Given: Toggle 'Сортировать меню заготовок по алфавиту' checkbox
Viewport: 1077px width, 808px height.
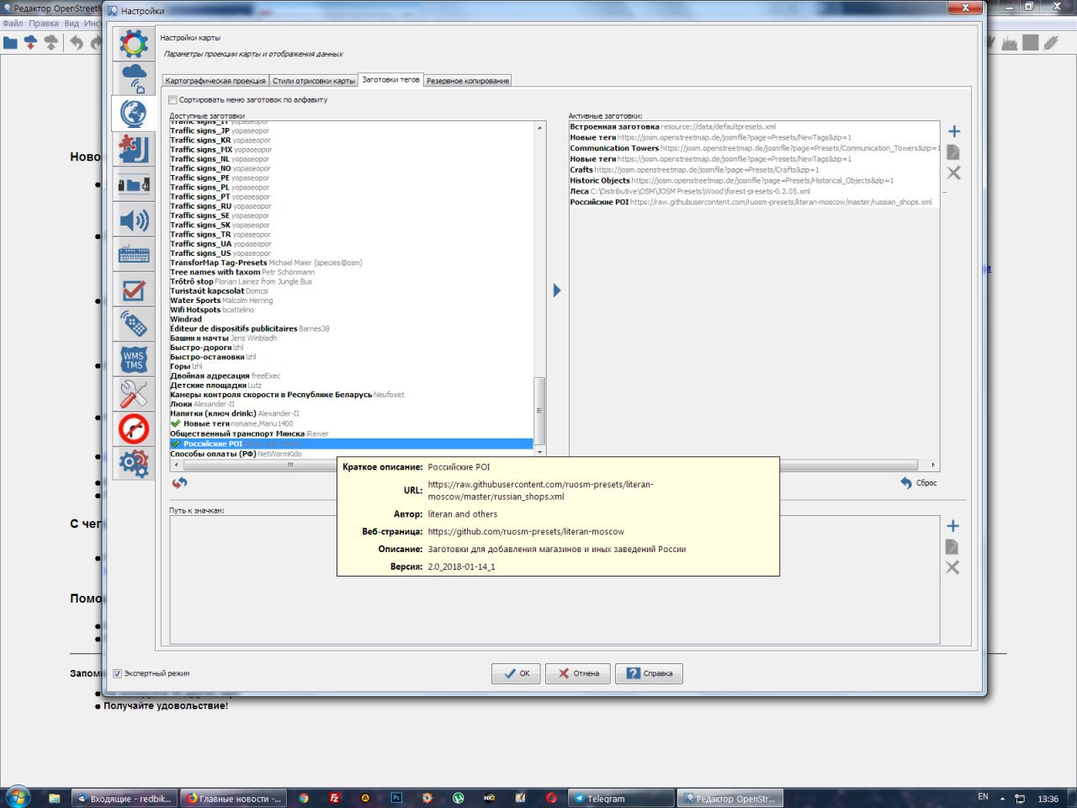Looking at the screenshot, I should click(x=173, y=100).
